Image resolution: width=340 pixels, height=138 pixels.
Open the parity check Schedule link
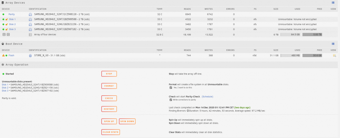point(207,97)
